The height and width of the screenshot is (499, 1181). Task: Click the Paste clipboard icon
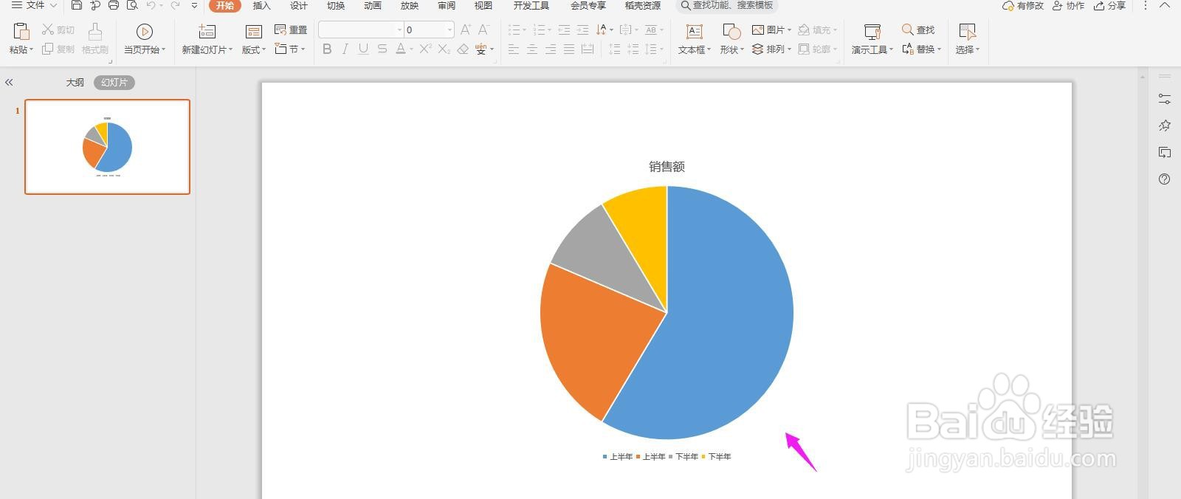(x=21, y=32)
